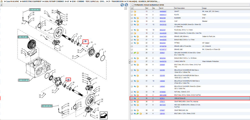The image size is (250, 120).
Task: Click box icon for SNAP RING M45 row
Action: click(137, 110)
